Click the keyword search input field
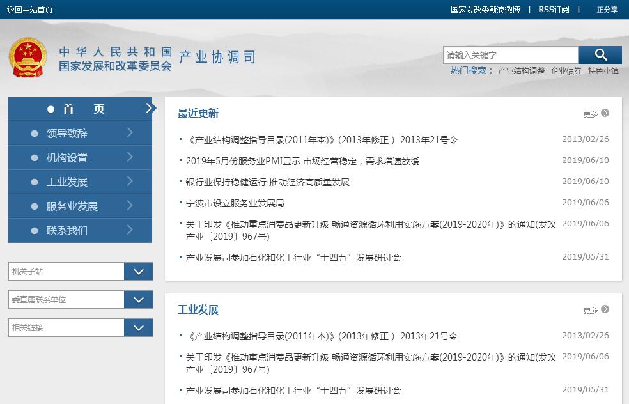 pyautogui.click(x=510, y=55)
